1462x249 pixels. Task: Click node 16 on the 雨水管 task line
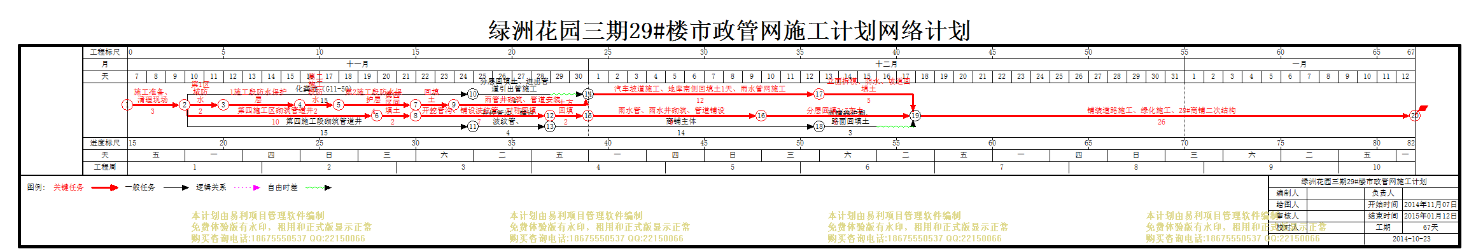761,116
